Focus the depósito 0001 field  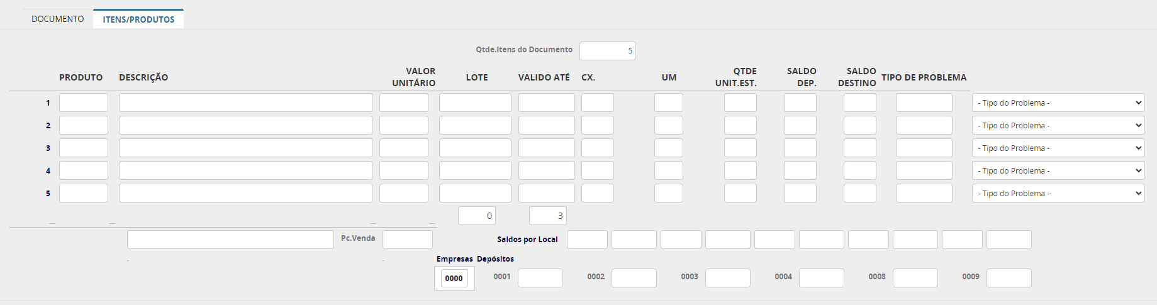point(540,278)
